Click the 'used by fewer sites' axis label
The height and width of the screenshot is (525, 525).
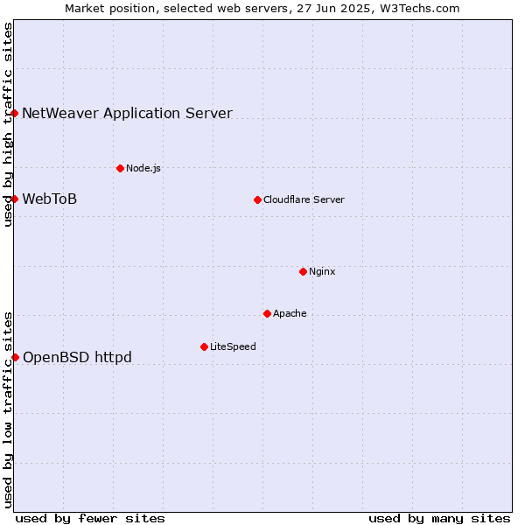pos(90,519)
